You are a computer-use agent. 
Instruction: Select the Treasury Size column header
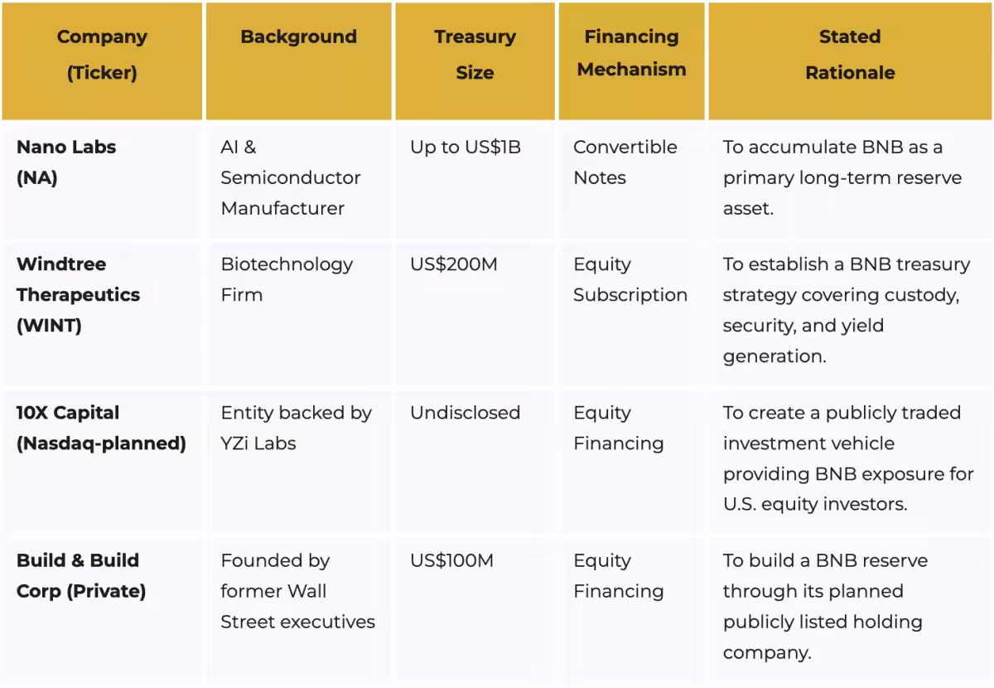pyautogui.click(x=475, y=55)
